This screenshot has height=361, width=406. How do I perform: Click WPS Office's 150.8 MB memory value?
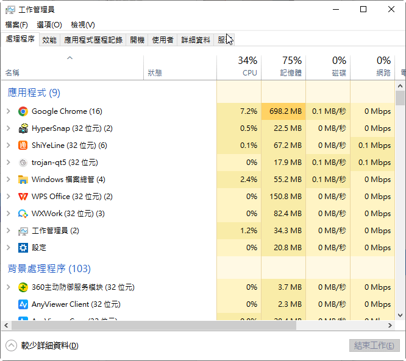pyautogui.click(x=285, y=197)
